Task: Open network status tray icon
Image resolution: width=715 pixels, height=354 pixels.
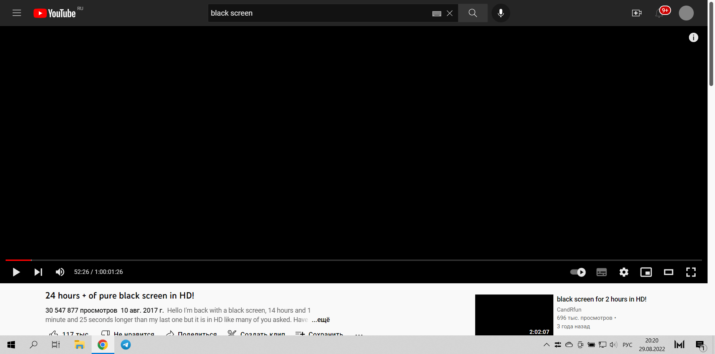Action: click(603, 345)
